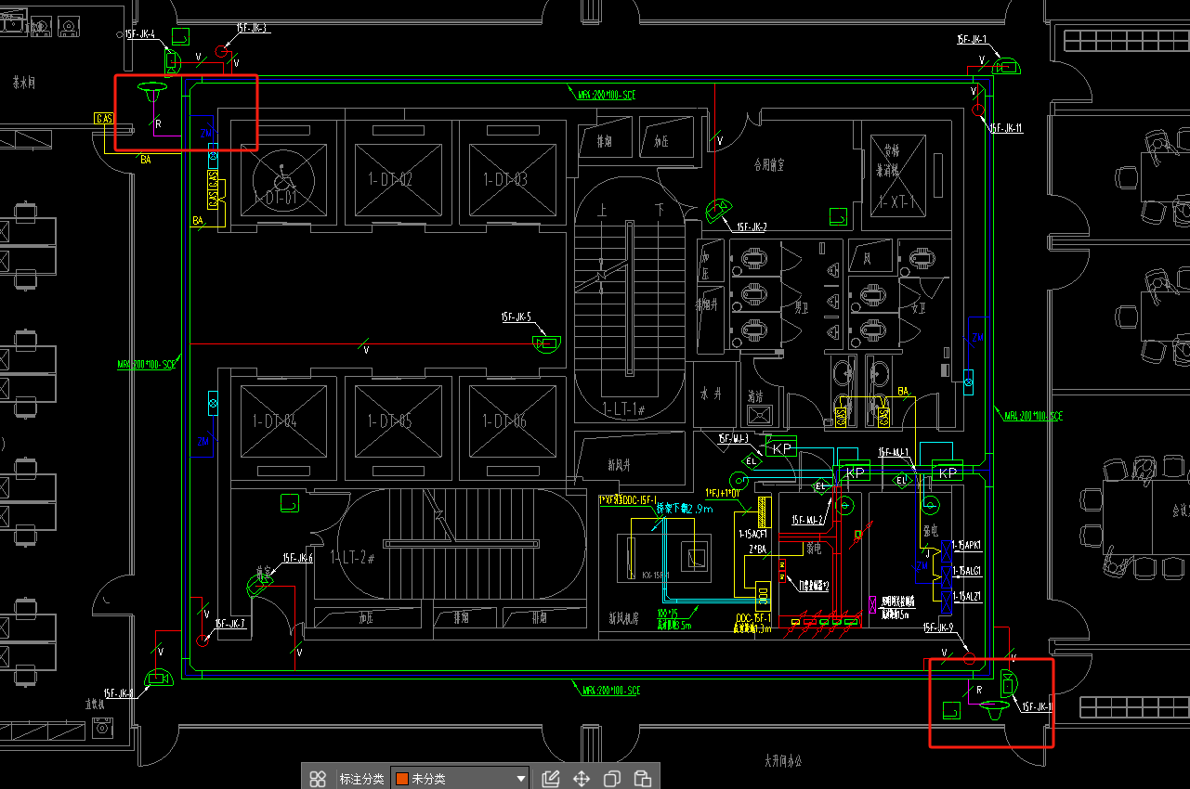Image resolution: width=1190 pixels, height=789 pixels.
Task: Click the copy icon in bottom toolbar
Action: (612, 779)
